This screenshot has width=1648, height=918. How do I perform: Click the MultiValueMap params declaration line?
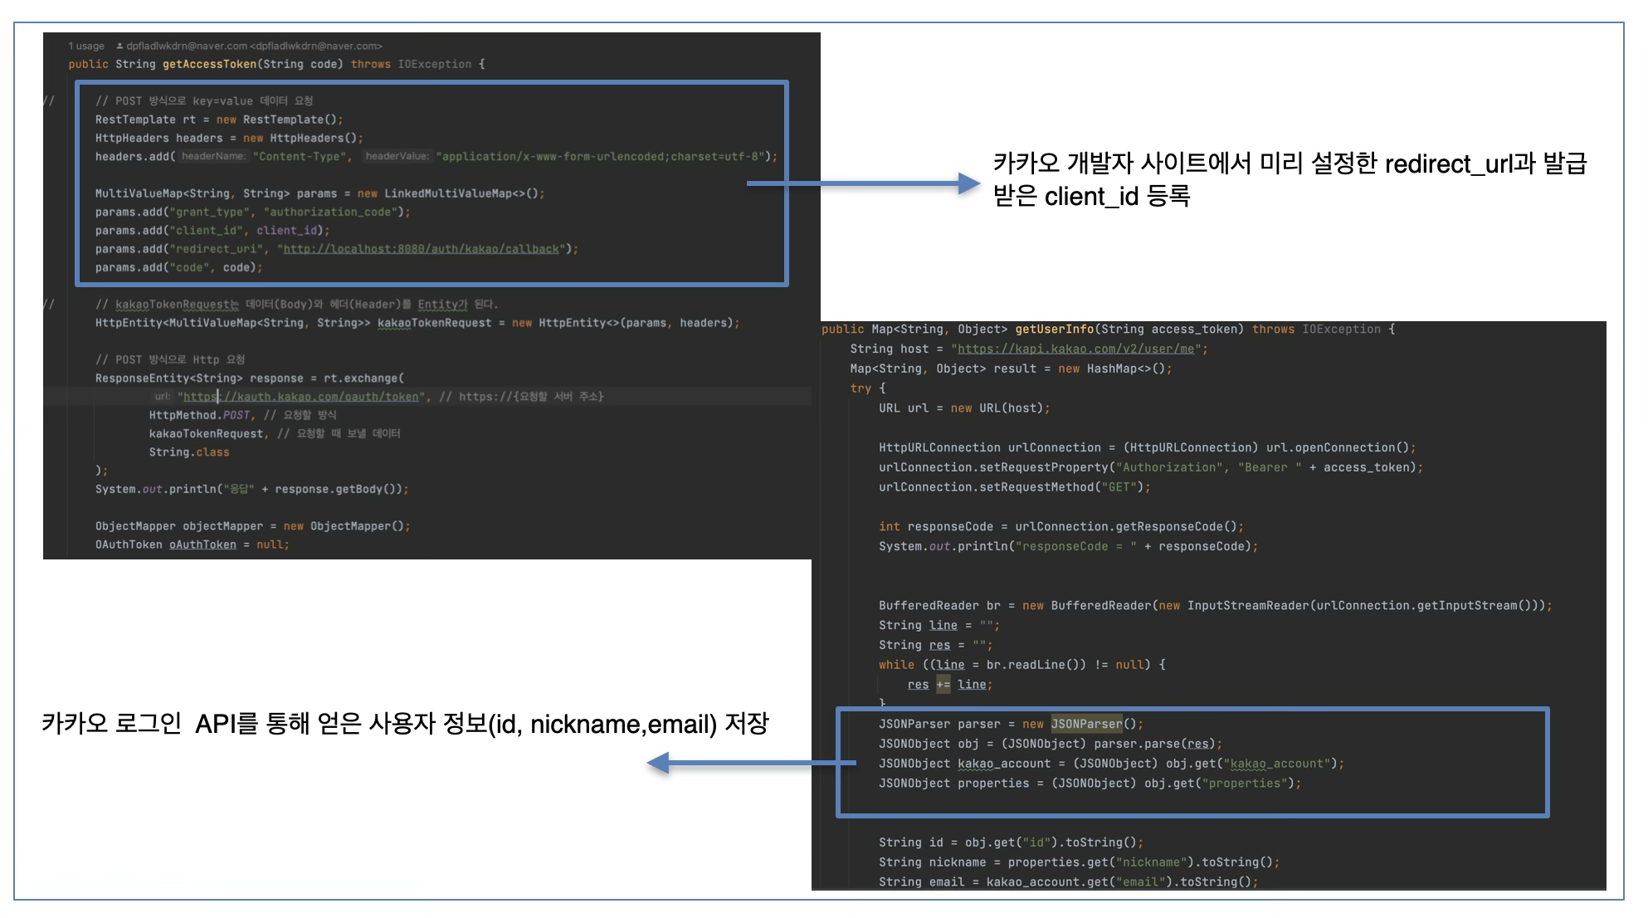[x=319, y=193]
